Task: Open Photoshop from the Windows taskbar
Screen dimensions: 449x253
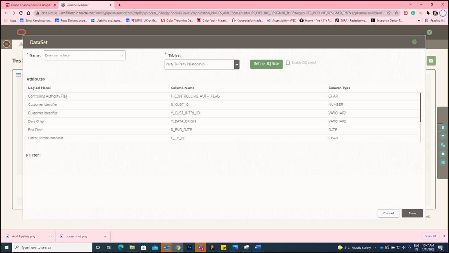Action: click(x=189, y=247)
